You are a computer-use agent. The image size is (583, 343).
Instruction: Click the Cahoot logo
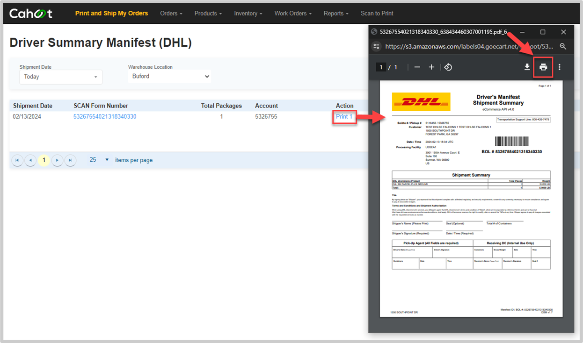[x=31, y=14]
